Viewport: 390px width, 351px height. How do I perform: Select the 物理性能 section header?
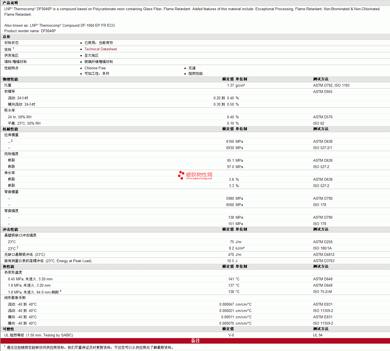click(10, 79)
